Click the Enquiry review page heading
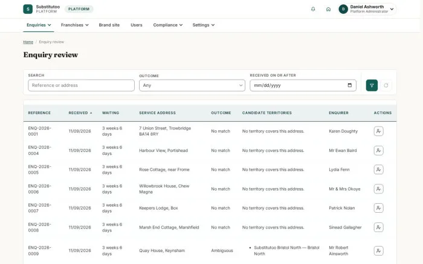423x264 pixels. [x=50, y=55]
